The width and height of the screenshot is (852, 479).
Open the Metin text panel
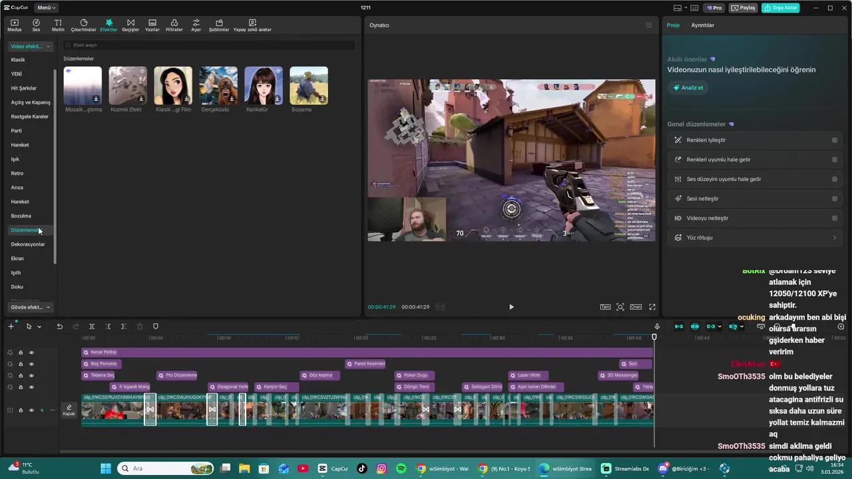(x=58, y=25)
